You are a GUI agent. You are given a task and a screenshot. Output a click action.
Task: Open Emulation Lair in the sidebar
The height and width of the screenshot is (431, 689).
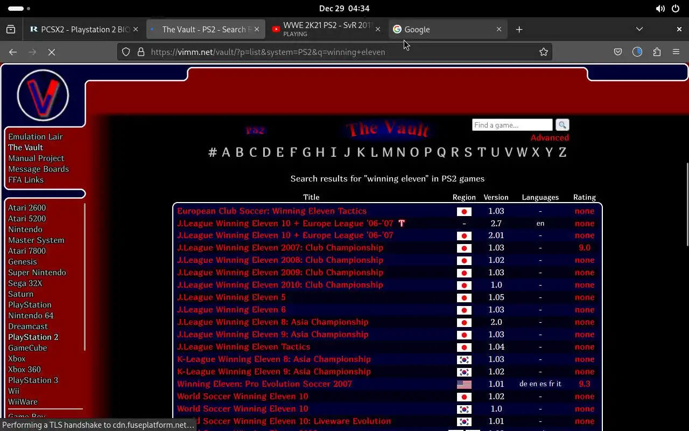click(36, 136)
